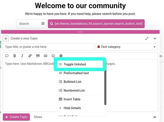Choose Preformatted text from the options menu
This screenshot has height=122, width=164.
(81, 73)
